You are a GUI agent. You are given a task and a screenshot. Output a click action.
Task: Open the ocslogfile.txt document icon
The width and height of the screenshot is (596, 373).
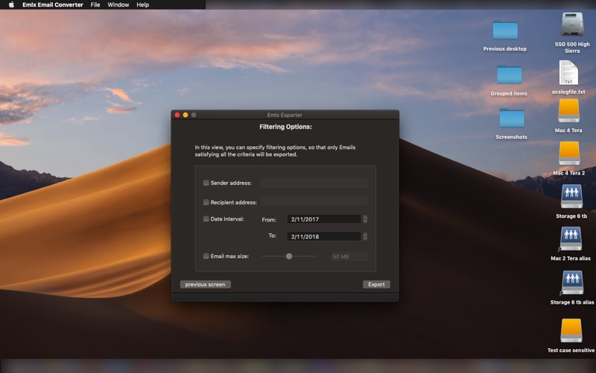pyautogui.click(x=568, y=72)
